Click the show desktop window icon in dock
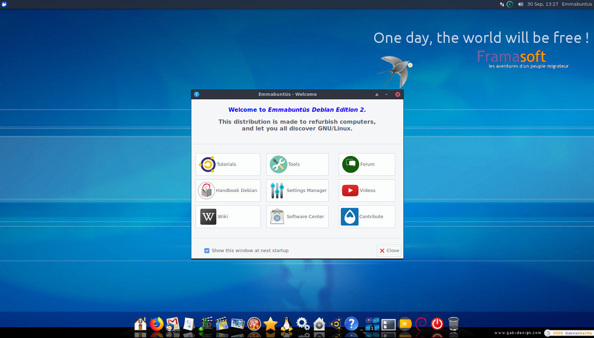 tap(388, 324)
